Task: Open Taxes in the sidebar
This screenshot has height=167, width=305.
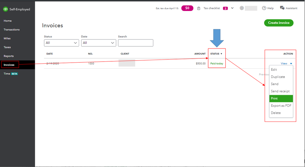Action: tap(7, 47)
